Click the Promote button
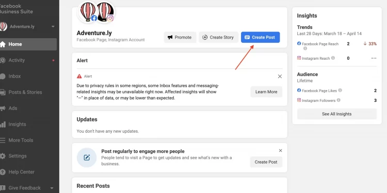The height and width of the screenshot is (193, 387). point(180,37)
